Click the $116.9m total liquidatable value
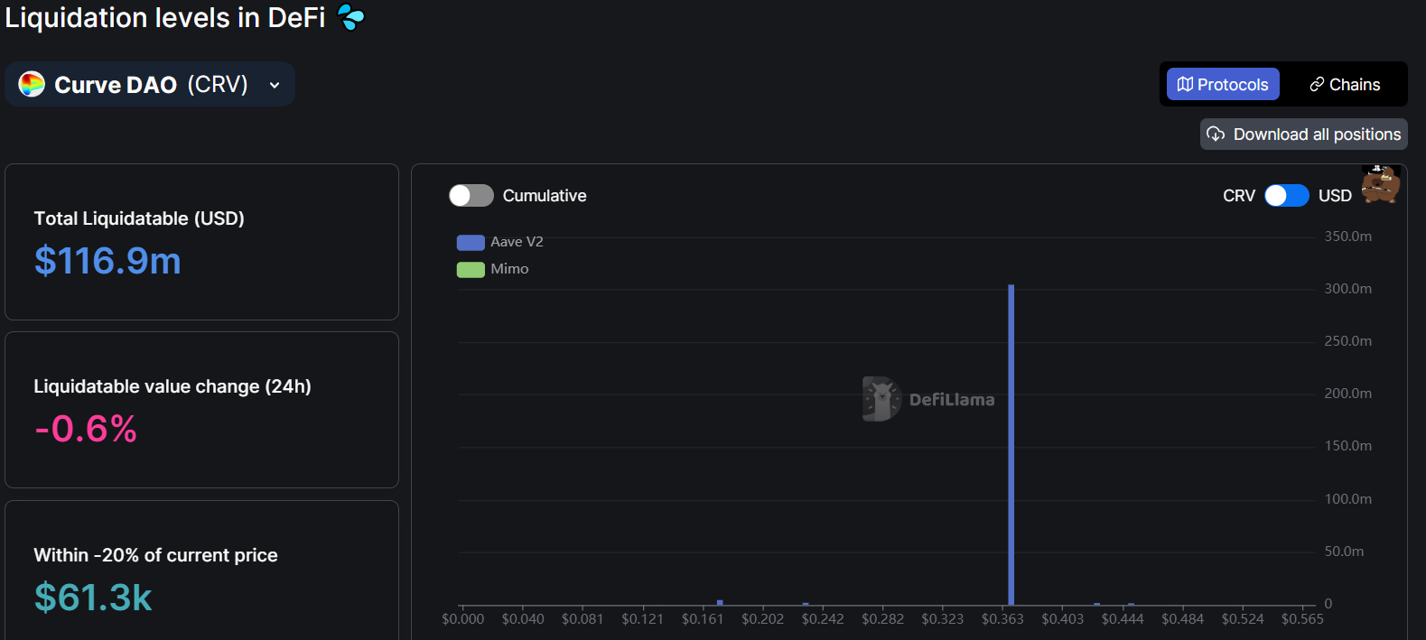The height and width of the screenshot is (640, 1426). point(107,261)
